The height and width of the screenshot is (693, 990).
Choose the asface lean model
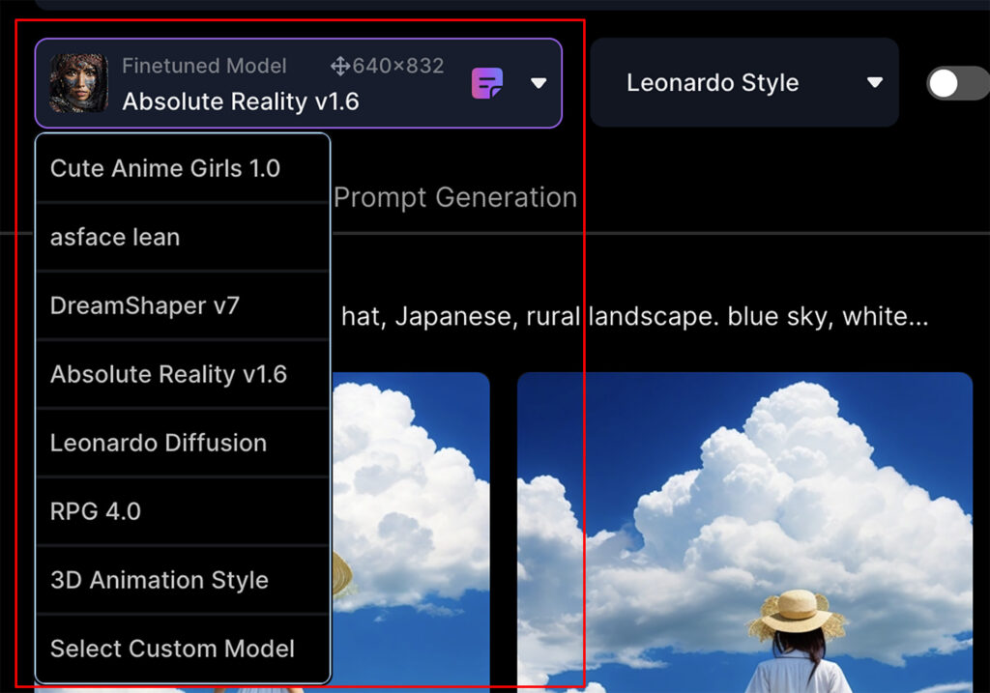tap(183, 238)
